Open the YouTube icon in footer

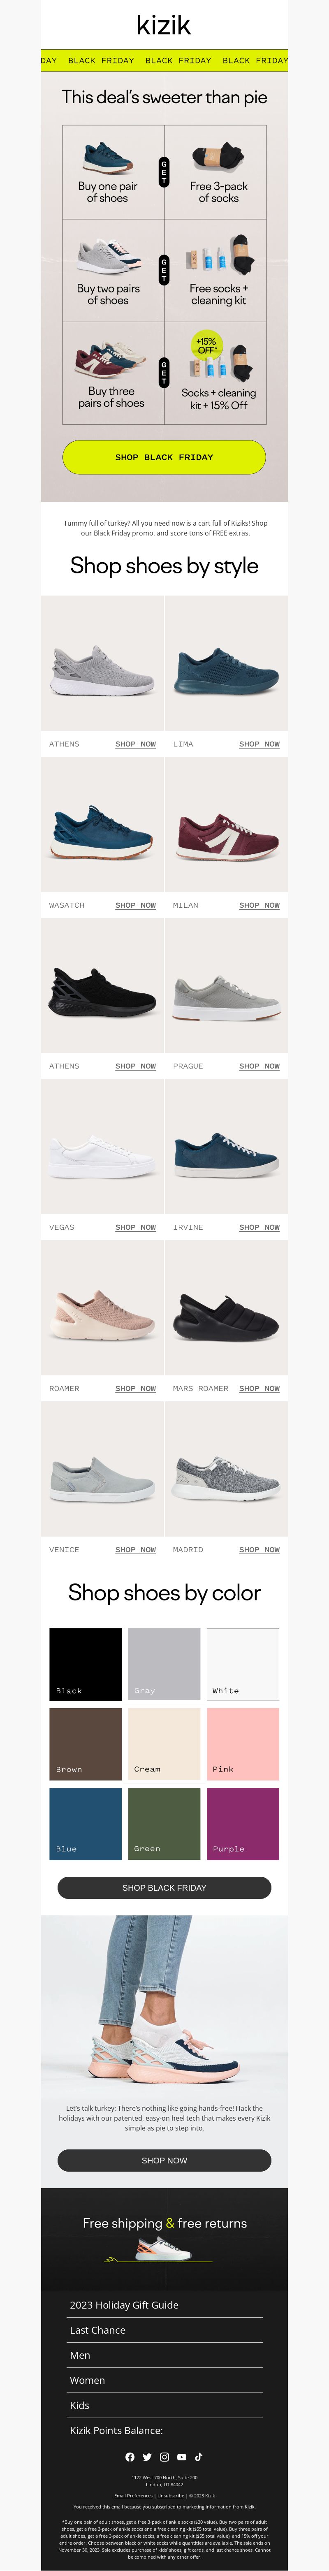(181, 2456)
